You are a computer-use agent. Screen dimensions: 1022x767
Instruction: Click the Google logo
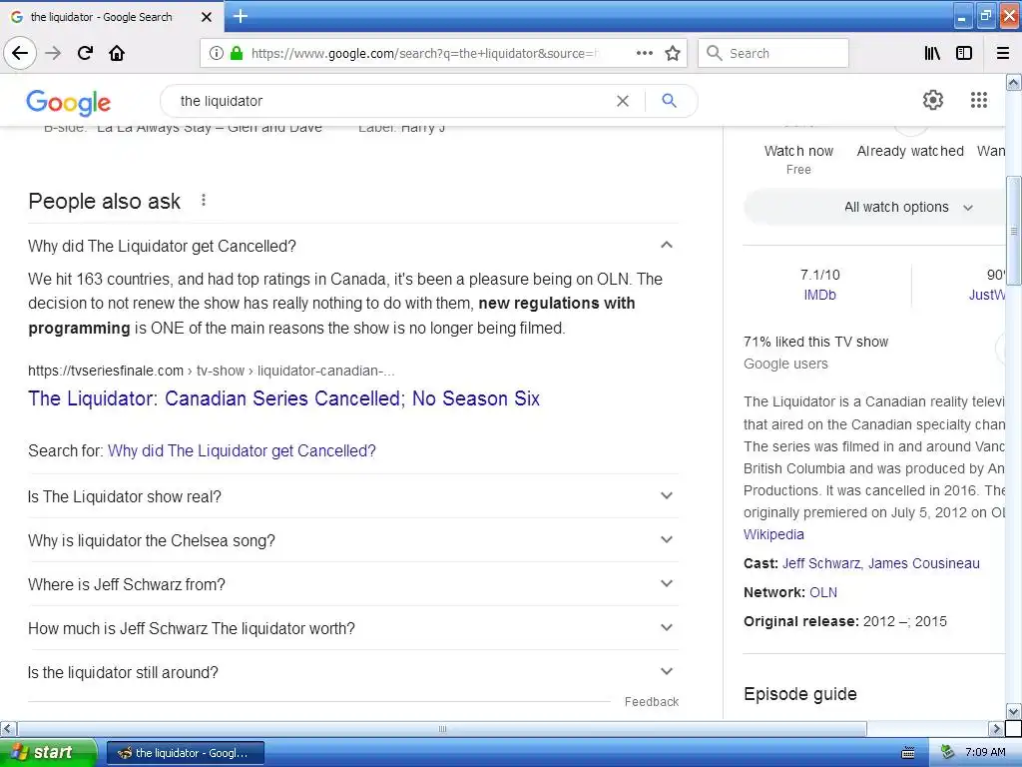click(x=69, y=103)
